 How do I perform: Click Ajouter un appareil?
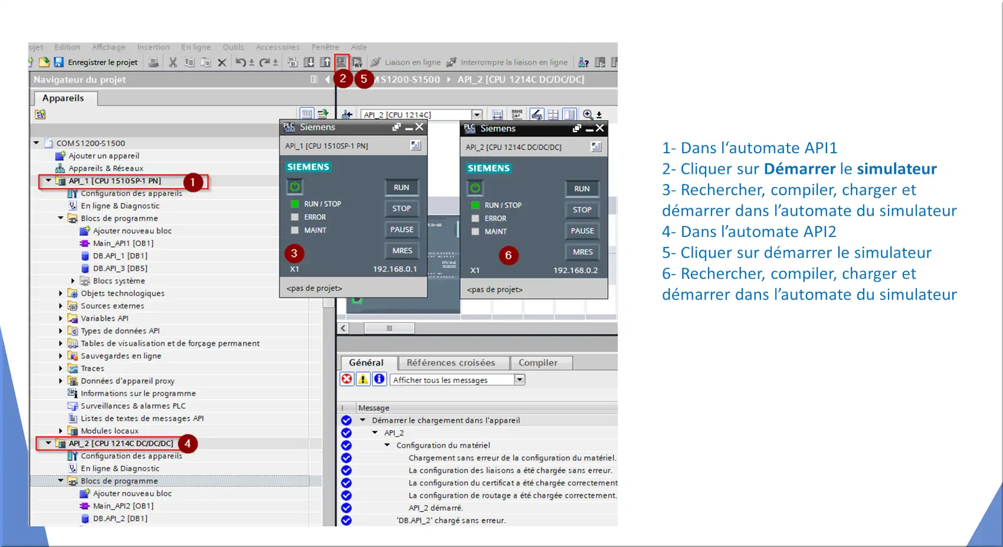[x=104, y=156]
